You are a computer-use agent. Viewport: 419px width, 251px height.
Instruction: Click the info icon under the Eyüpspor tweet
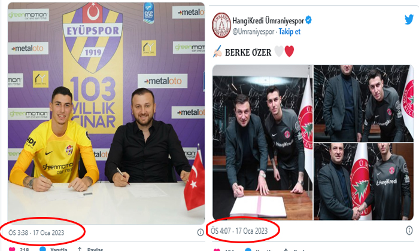[x=201, y=232]
